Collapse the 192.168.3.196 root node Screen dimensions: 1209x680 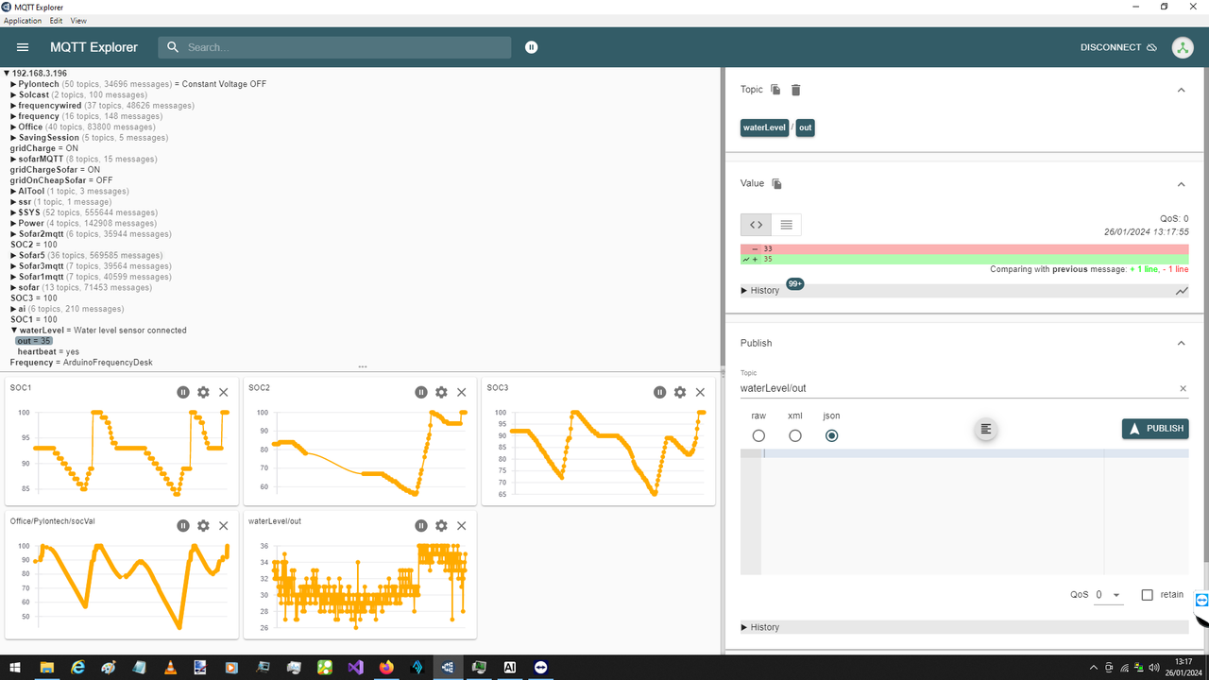pyautogui.click(x=7, y=74)
